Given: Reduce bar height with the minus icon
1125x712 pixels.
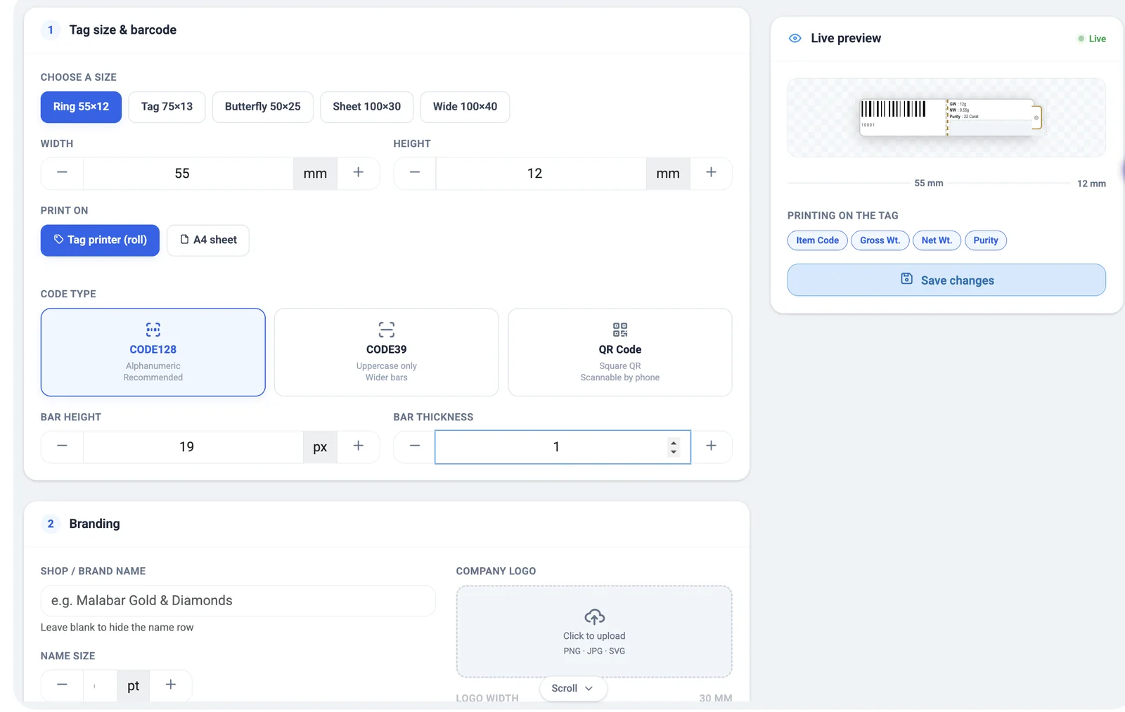Looking at the screenshot, I should pyautogui.click(x=62, y=446).
